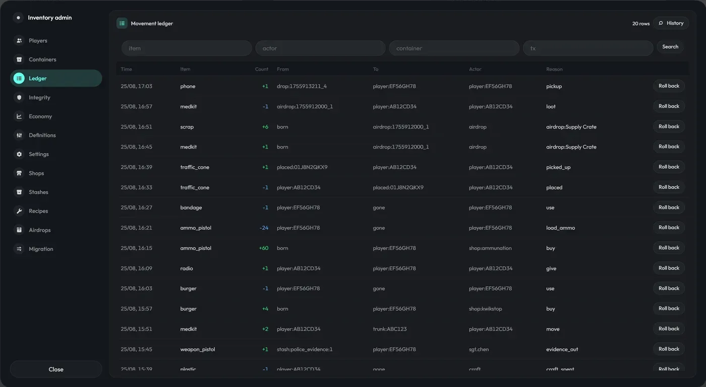Focus the container filter field
Image resolution: width=706 pixels, height=387 pixels.
pos(454,48)
